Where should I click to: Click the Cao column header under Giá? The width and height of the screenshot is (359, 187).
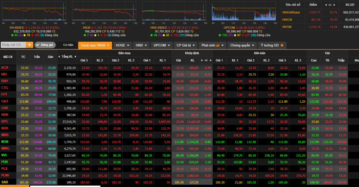(314, 60)
